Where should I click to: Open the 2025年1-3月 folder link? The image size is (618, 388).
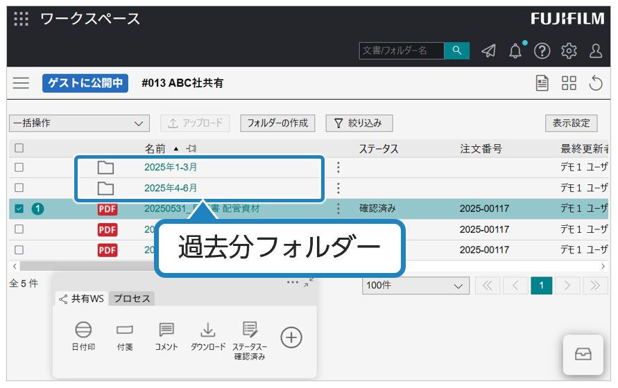171,168
